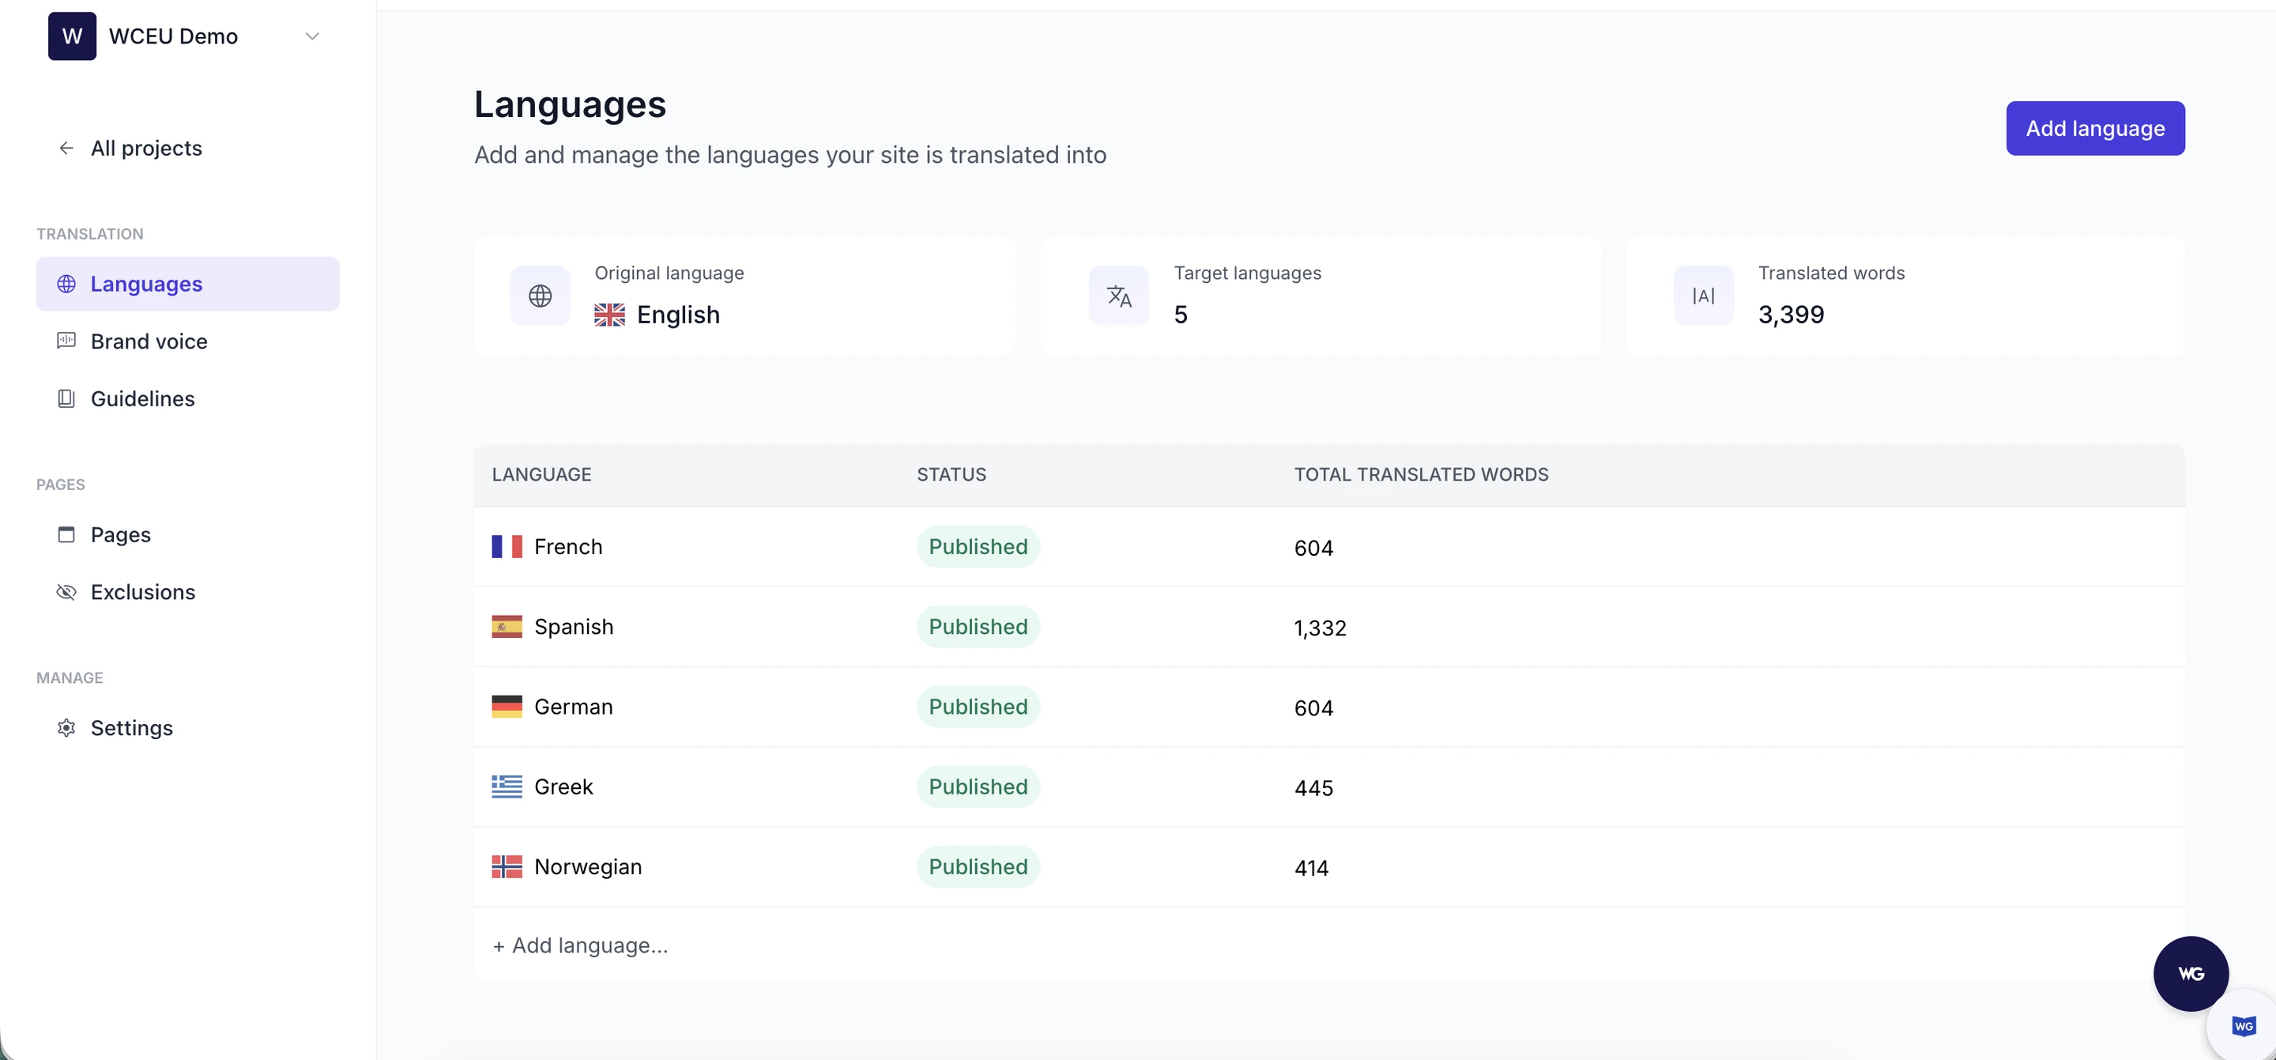Click the Spanish flag icon
This screenshot has width=2276, height=1060.
click(507, 627)
